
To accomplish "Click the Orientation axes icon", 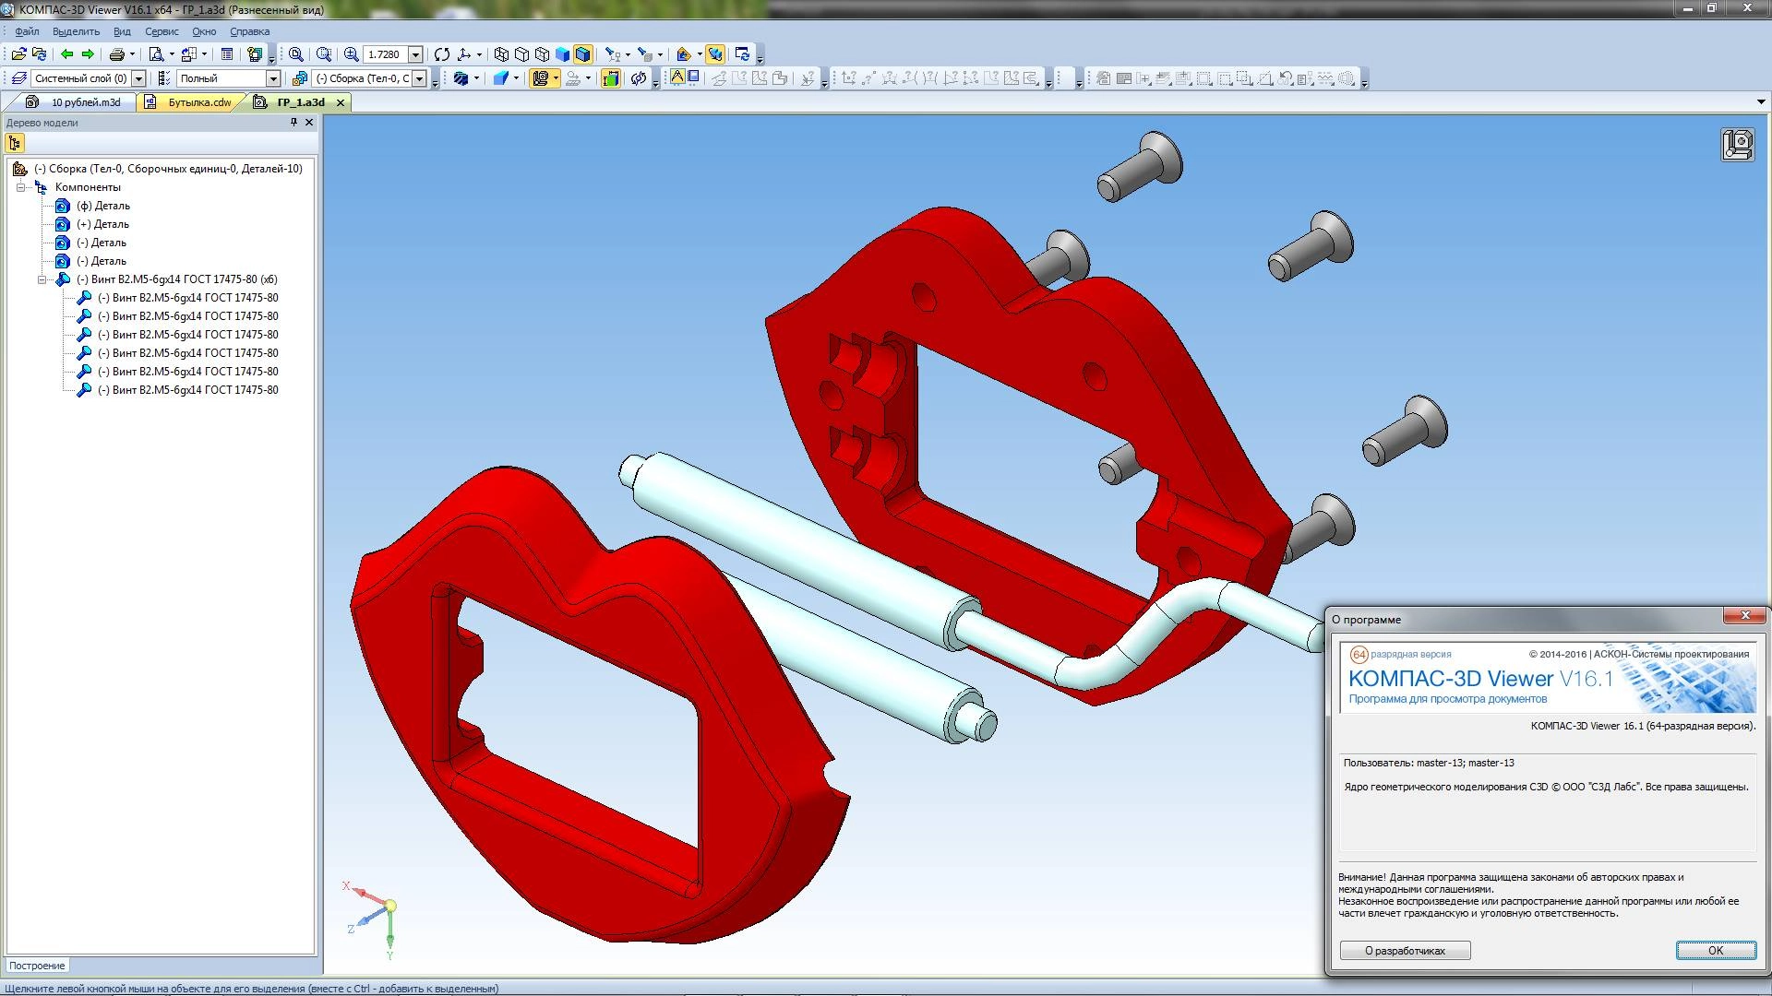I will coord(464,54).
